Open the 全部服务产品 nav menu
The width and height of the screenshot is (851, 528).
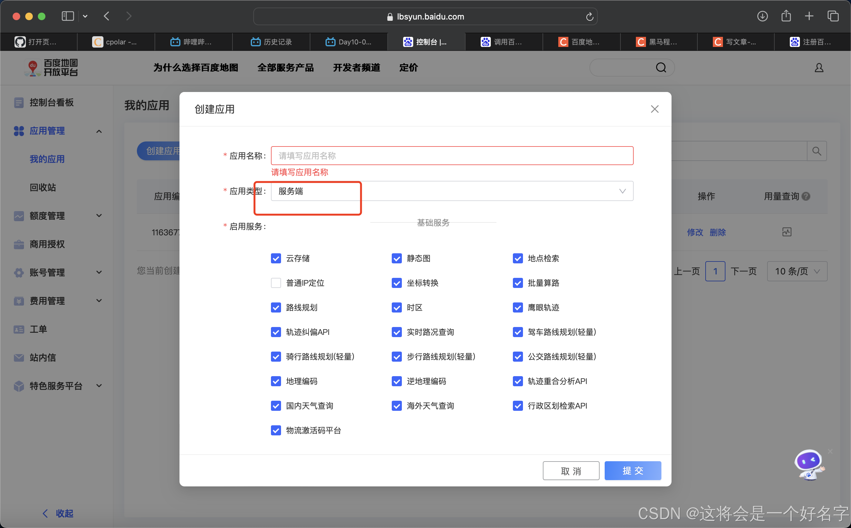tap(285, 68)
